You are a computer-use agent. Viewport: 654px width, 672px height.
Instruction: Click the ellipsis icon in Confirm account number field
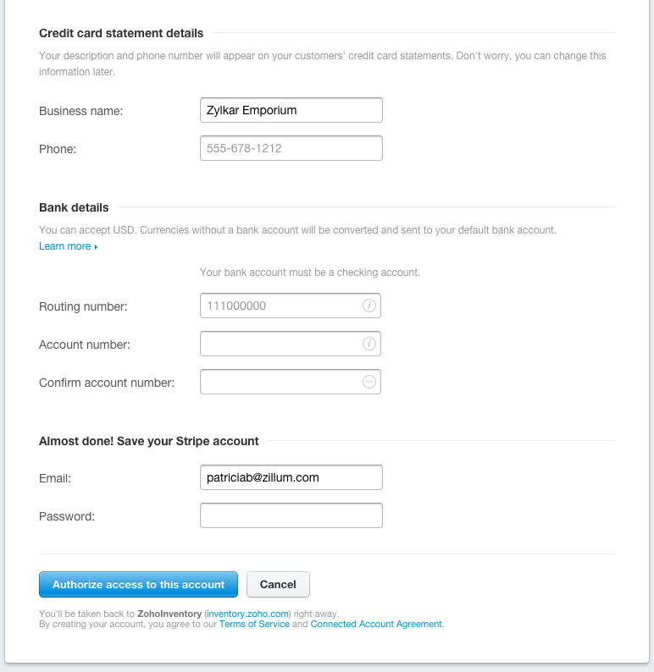click(x=369, y=382)
